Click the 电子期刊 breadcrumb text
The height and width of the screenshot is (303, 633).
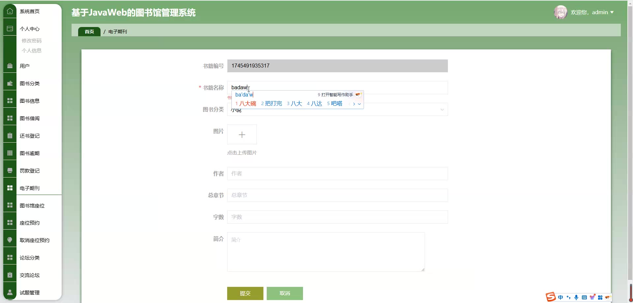(118, 32)
